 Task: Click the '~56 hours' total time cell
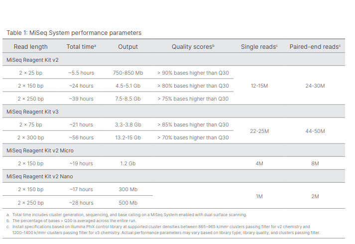coord(81,137)
